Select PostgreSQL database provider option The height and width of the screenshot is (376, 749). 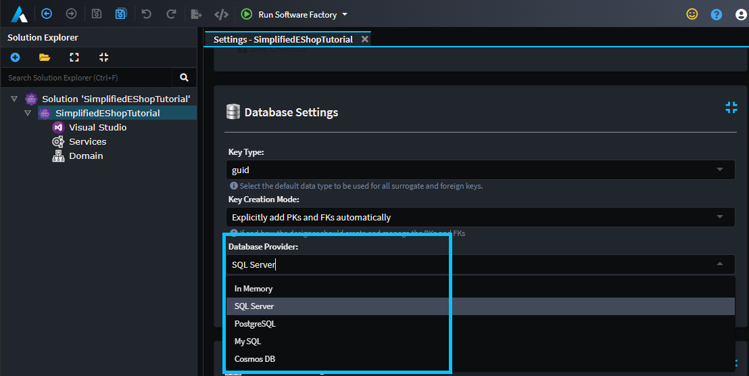click(480, 324)
